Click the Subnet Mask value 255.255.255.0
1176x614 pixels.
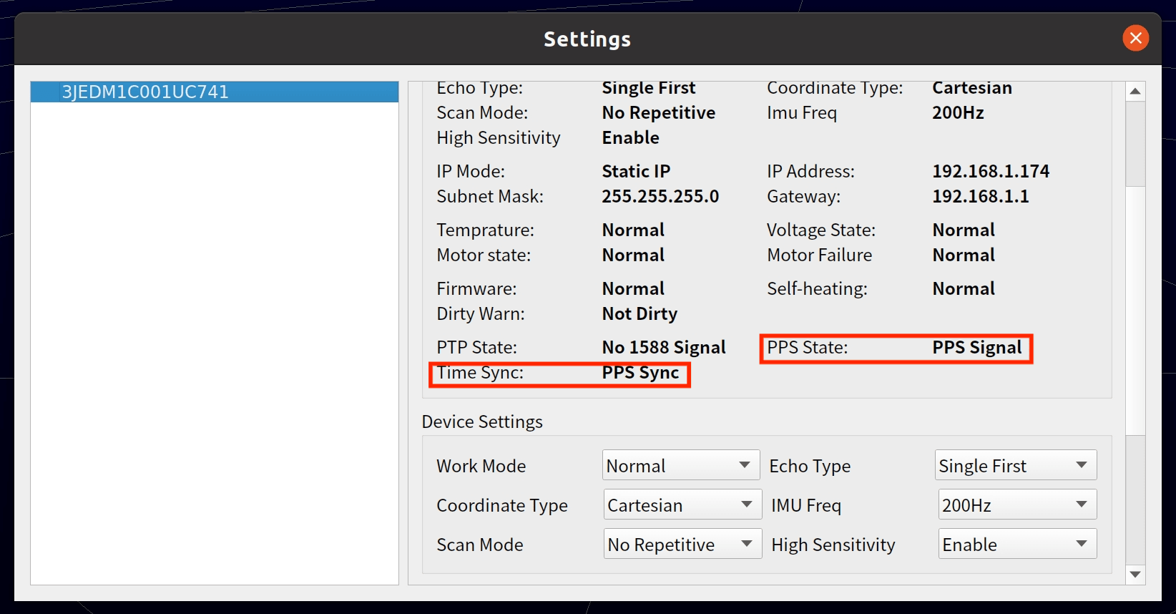(x=660, y=196)
